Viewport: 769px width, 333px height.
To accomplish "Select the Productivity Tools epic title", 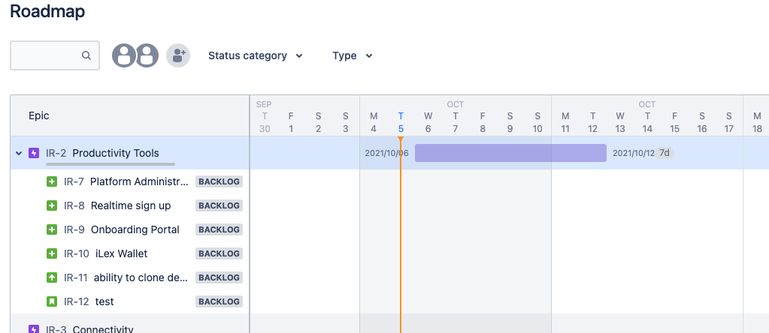I will click(x=116, y=153).
